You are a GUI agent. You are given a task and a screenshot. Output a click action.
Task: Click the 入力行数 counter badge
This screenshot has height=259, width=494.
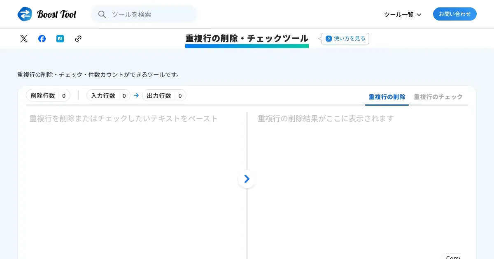point(108,95)
